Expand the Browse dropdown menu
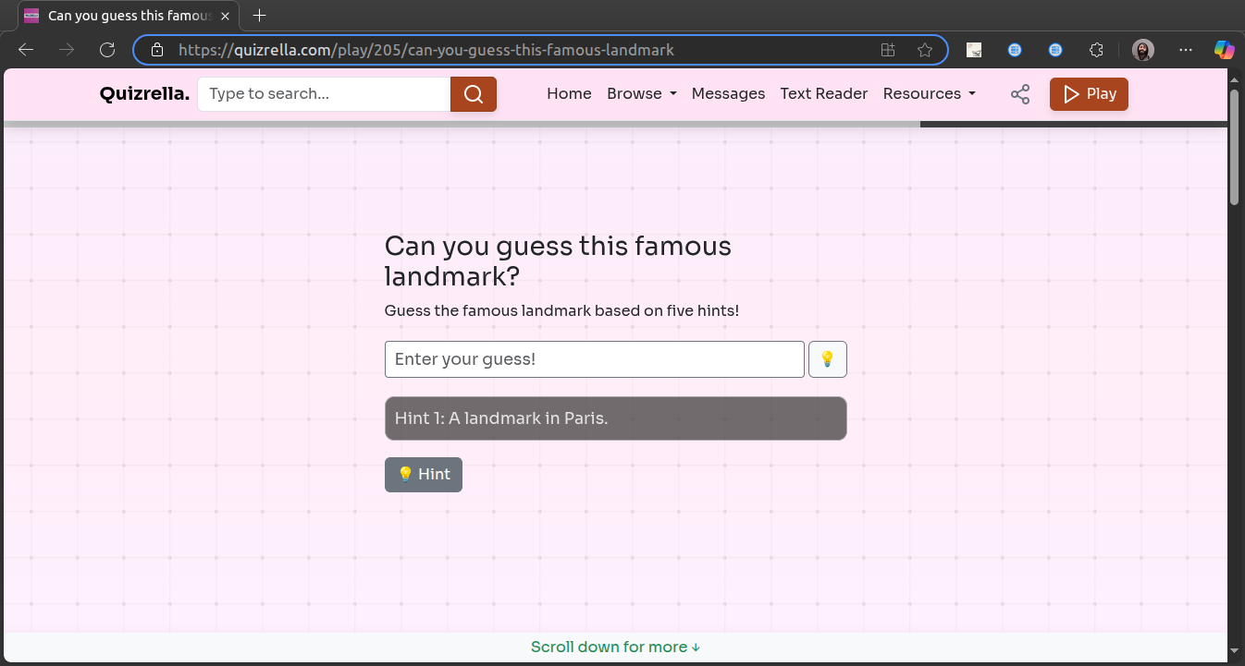The image size is (1245, 666). coord(641,93)
